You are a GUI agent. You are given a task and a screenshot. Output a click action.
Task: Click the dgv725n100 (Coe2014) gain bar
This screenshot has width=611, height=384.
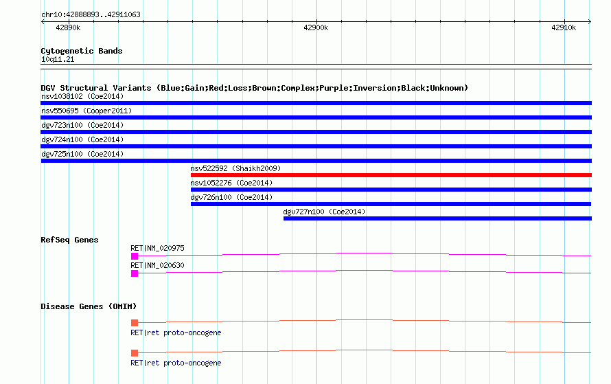pos(316,161)
